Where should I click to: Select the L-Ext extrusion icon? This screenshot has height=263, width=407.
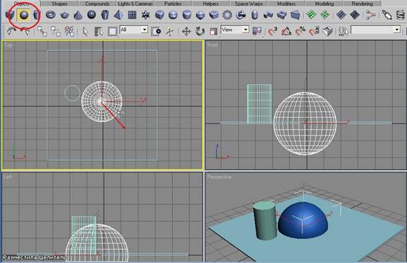click(268, 16)
